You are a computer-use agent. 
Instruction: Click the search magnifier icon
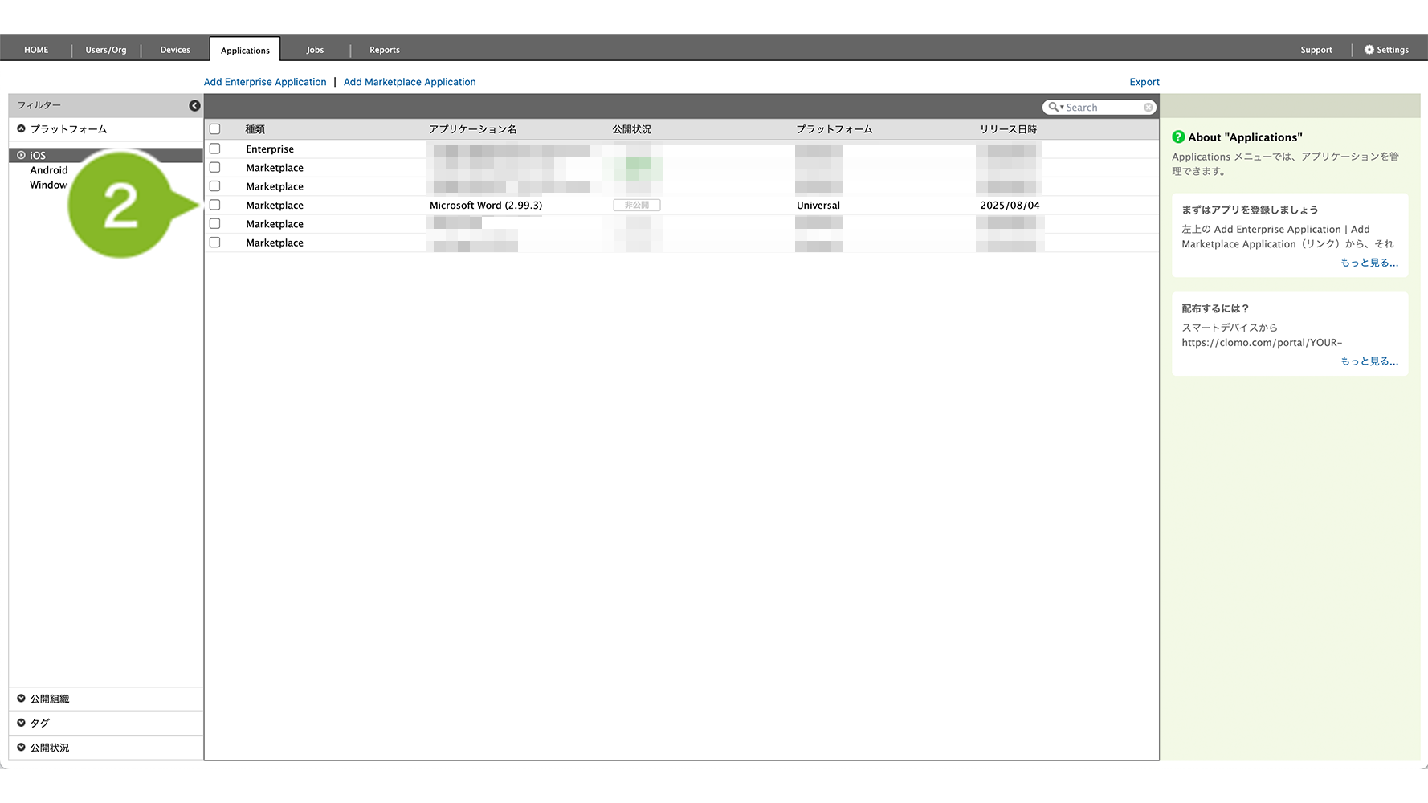click(1053, 108)
